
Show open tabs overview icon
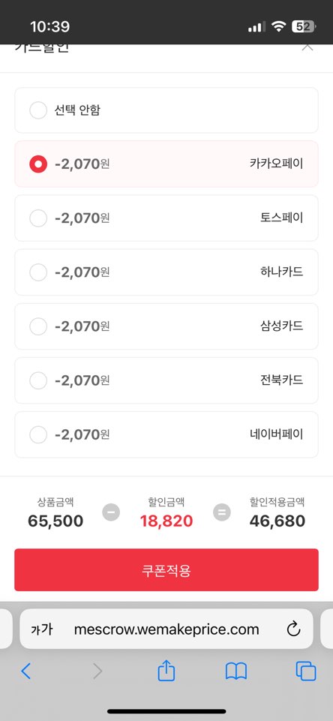click(306, 671)
